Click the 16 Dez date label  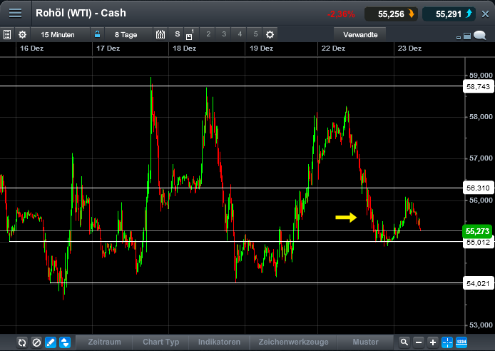32,49
